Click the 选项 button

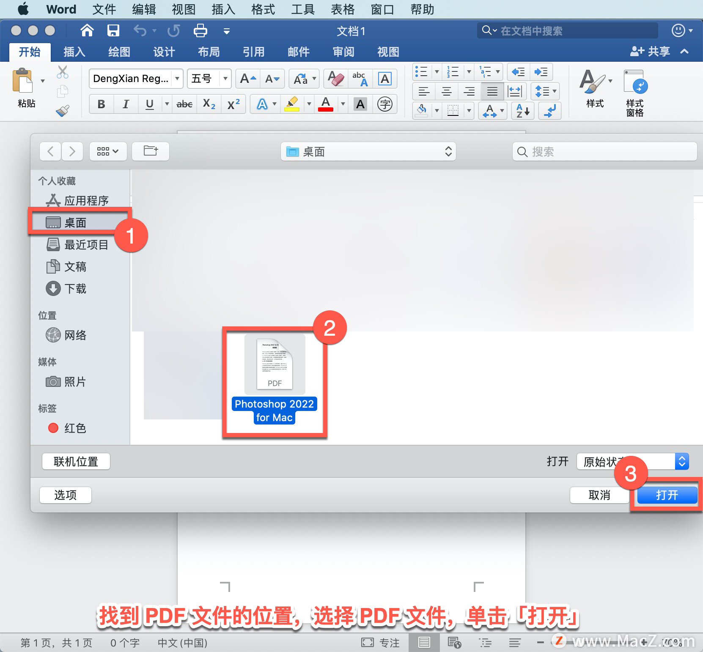[x=66, y=495]
